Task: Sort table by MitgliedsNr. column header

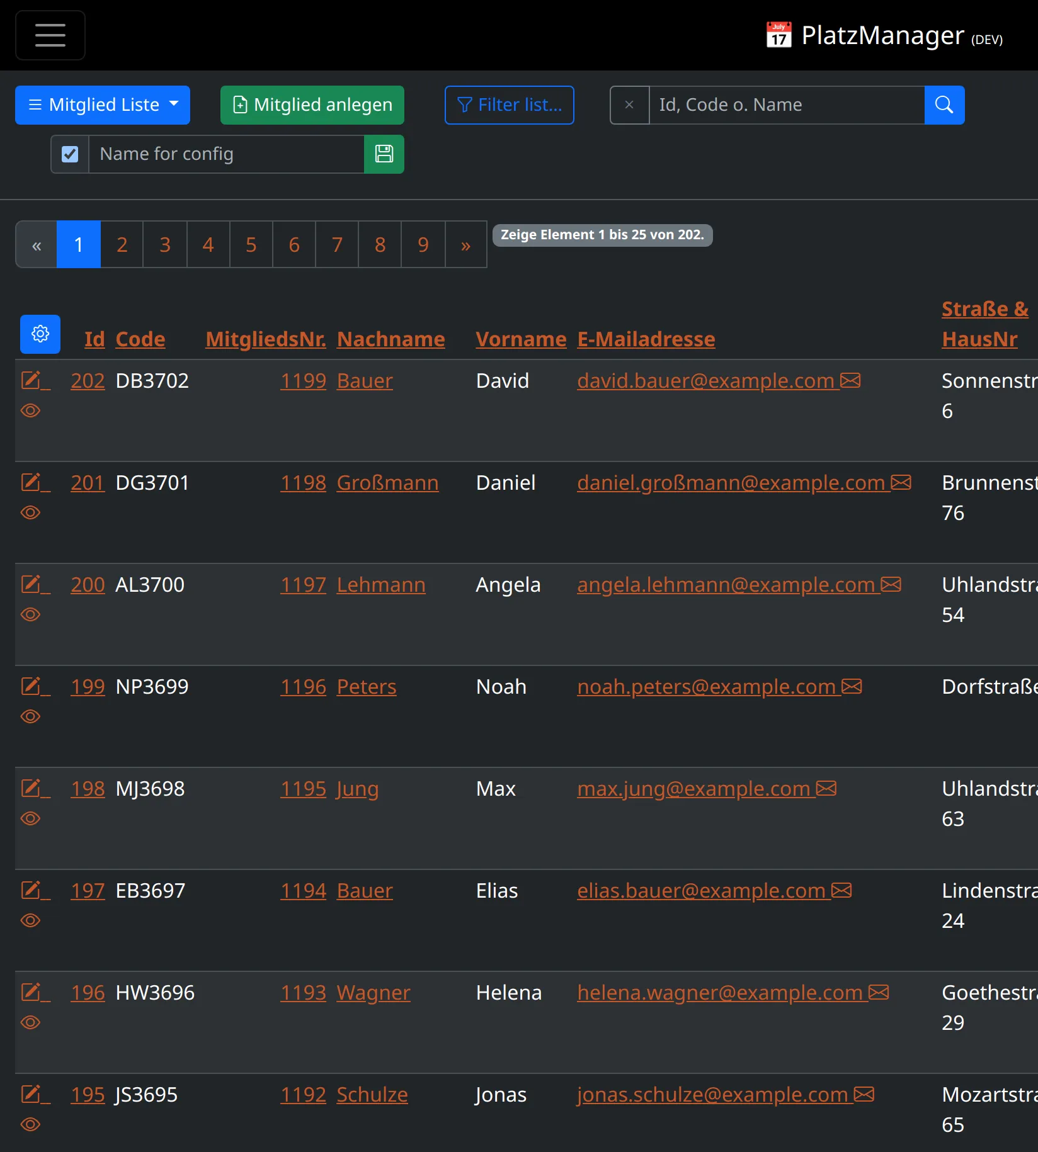Action: [x=266, y=339]
